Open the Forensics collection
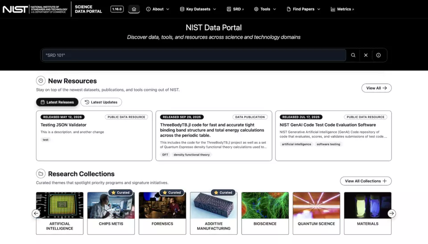Screen dimensions: 428x244 coord(162,213)
